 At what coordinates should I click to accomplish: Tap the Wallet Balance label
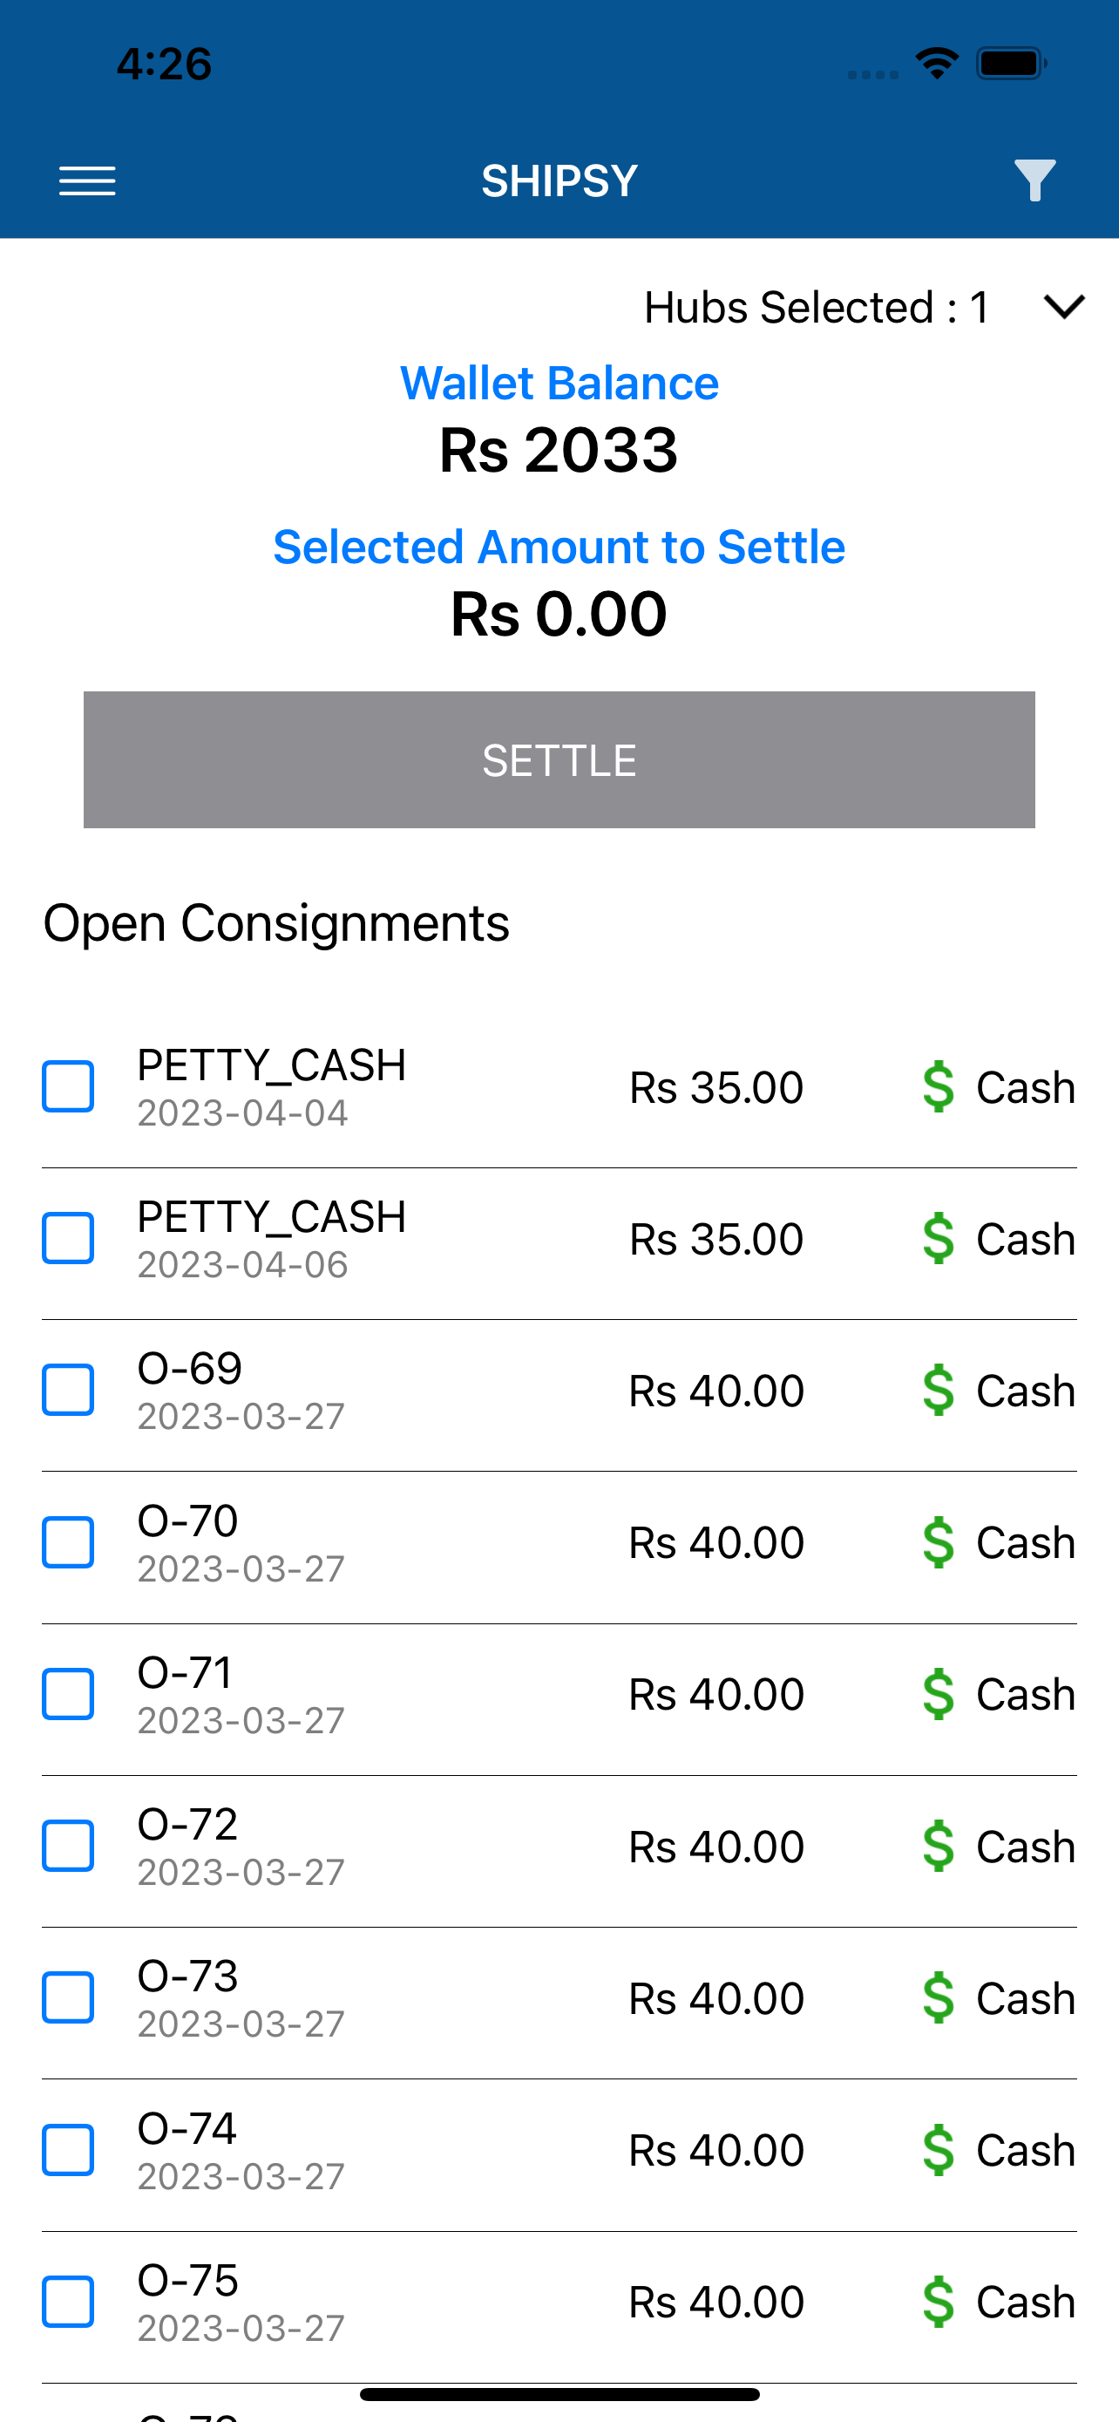[x=559, y=384]
